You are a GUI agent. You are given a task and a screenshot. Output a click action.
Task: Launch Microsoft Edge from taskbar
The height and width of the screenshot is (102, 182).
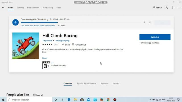click(x=69, y=99)
